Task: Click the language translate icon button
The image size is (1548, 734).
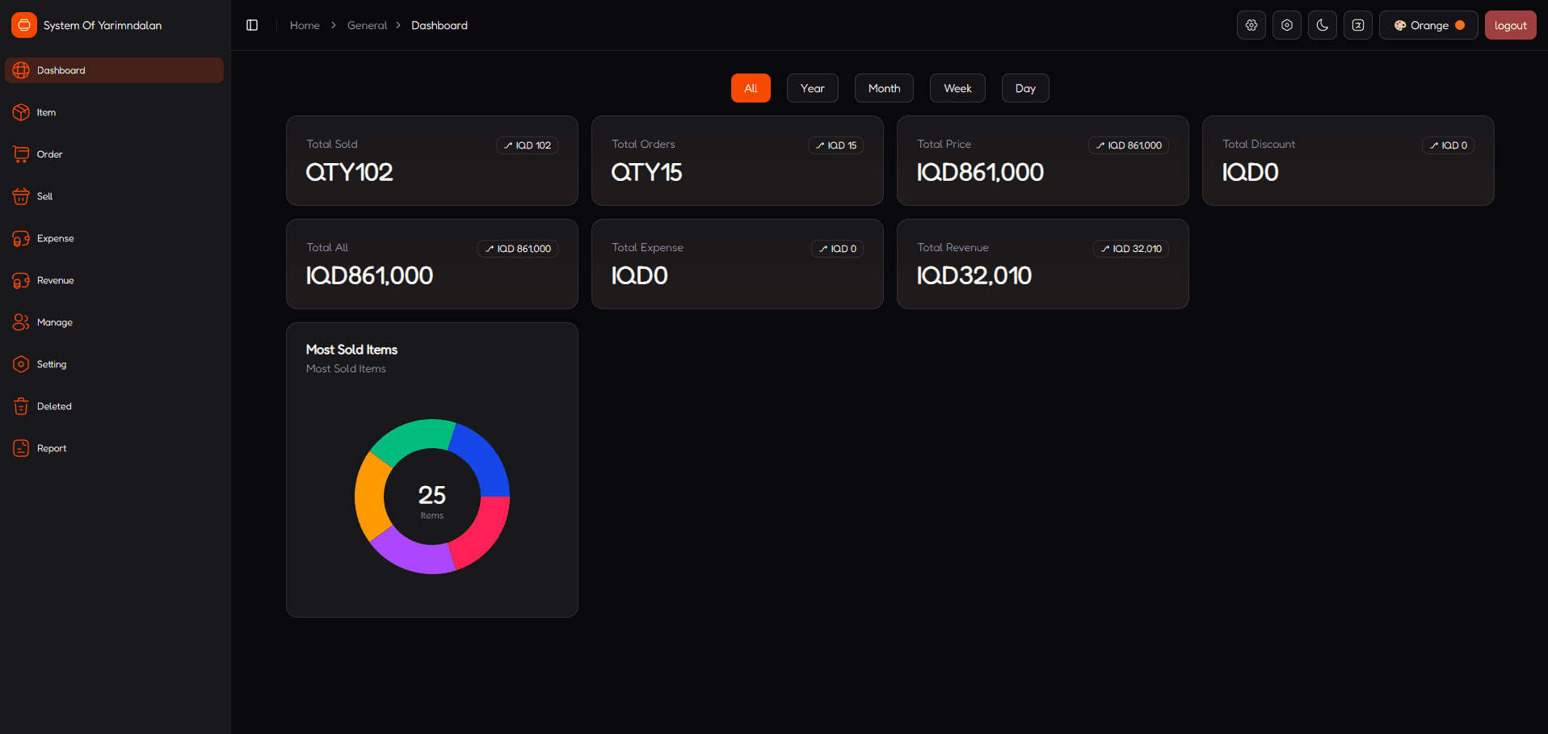Action: pos(1357,25)
